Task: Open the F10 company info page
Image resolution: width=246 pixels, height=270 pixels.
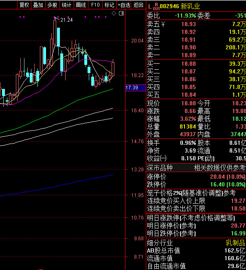Action: (x=95, y=5)
